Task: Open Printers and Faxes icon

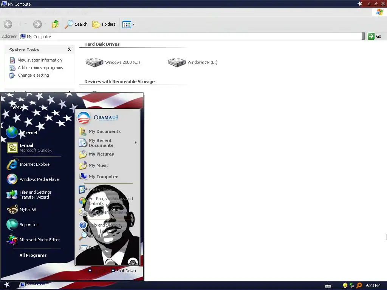Action: pyautogui.click(x=83, y=212)
